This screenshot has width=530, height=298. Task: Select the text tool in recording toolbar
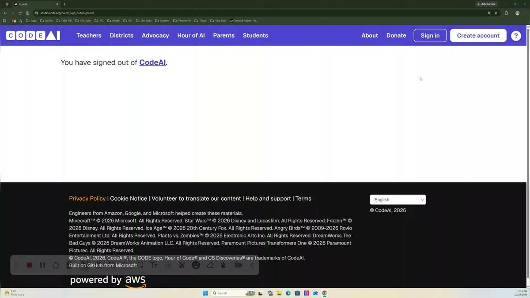[154, 265]
